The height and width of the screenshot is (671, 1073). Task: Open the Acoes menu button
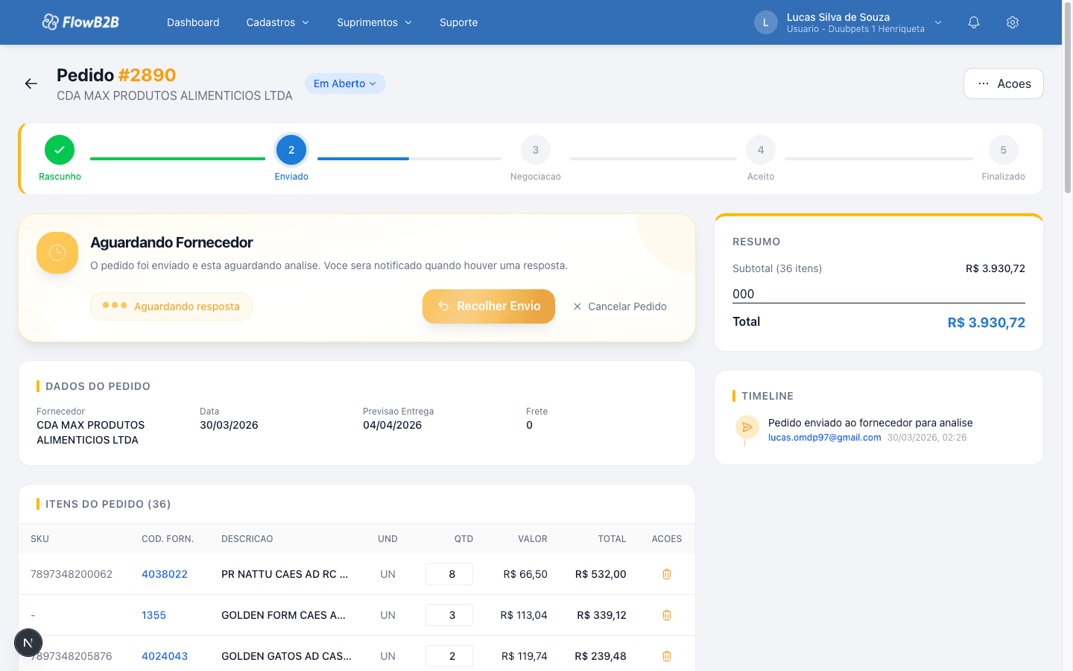(1003, 84)
